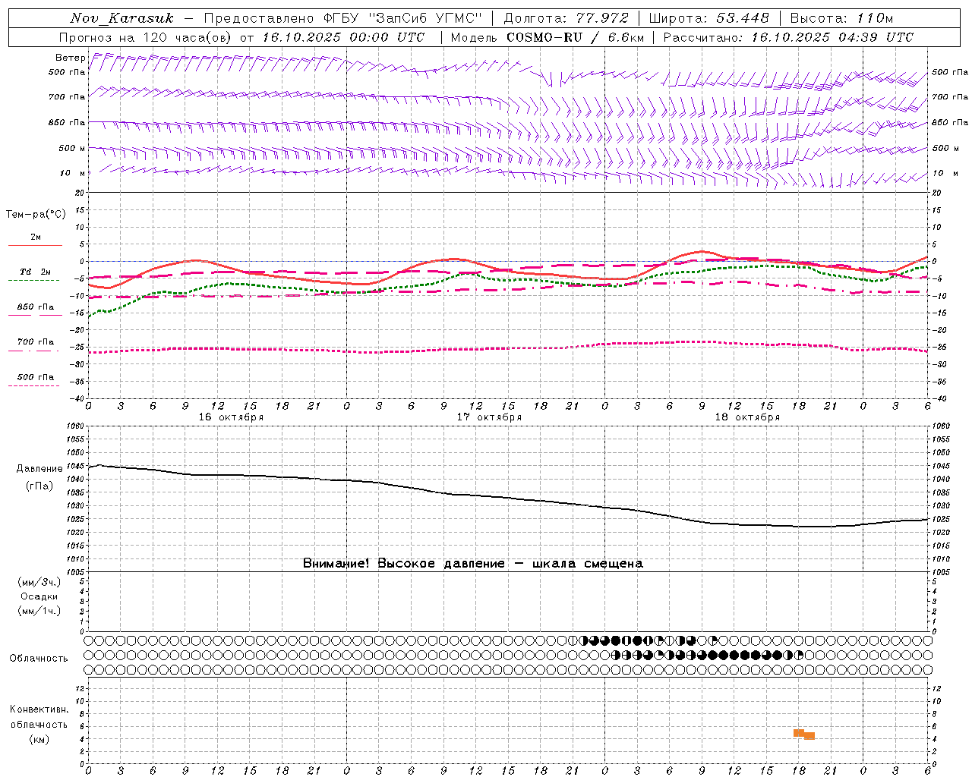Click the earlier orange convective cloud marker
972x777 pixels.
point(799,733)
